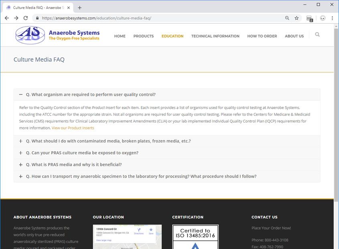Open the Chrome three-dot menu
339x249 pixels.
333,18
